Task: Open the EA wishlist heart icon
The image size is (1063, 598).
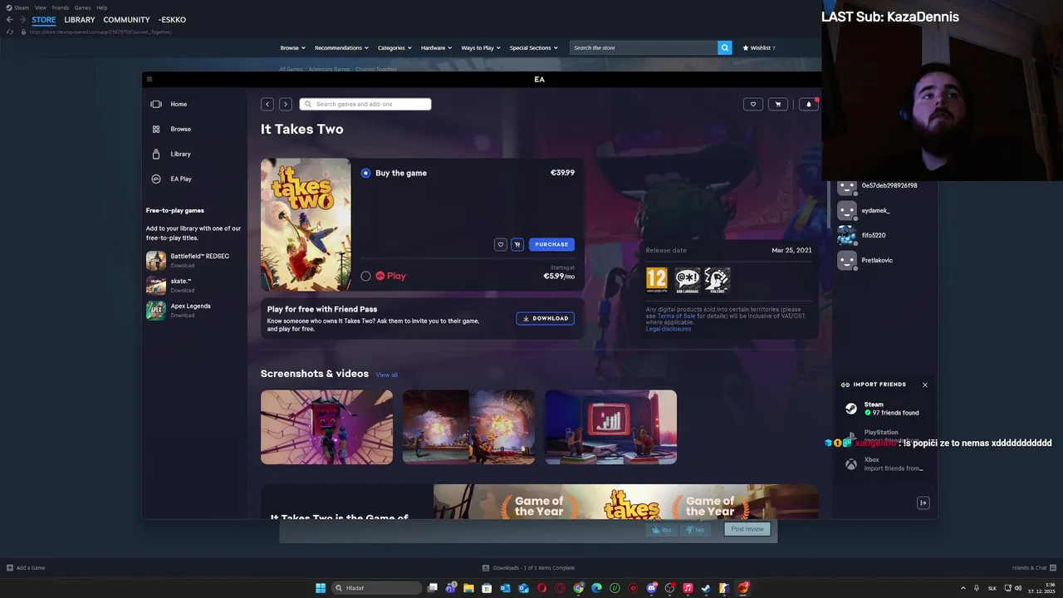Action: point(753,104)
